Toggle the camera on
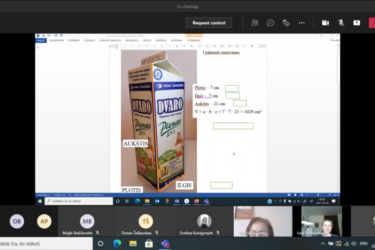Image resolution: width=375 pixels, height=250 pixels. (325, 23)
